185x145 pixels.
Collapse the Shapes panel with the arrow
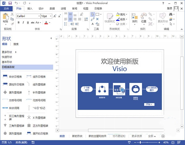click(x=51, y=38)
